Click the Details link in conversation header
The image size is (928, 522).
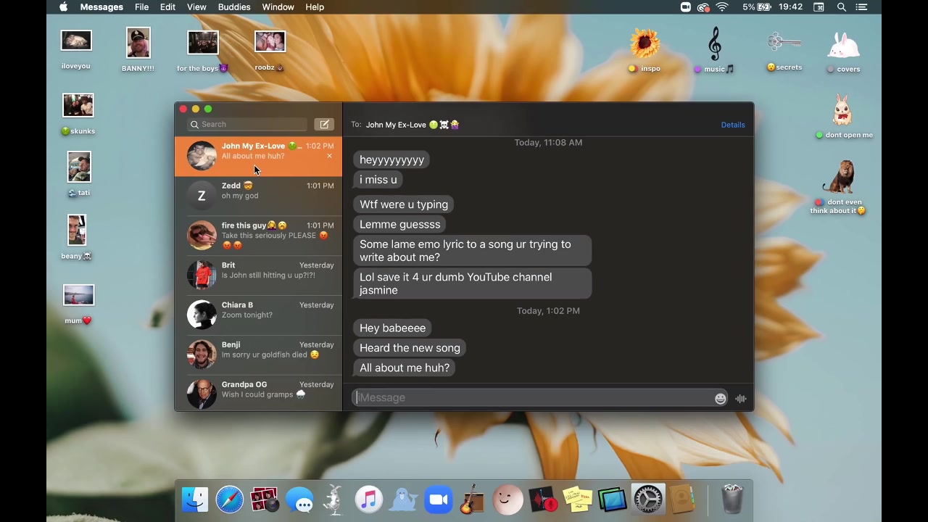[x=732, y=125]
